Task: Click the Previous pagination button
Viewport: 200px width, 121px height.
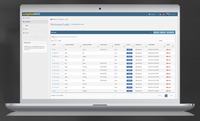Action: 160,96
